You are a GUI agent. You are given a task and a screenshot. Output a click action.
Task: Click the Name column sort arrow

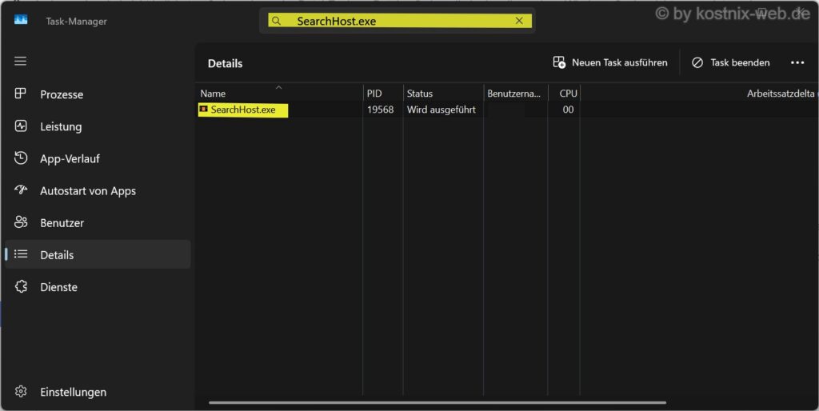[279, 87]
